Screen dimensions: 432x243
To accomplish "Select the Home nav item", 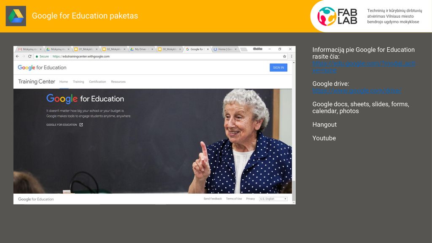I will (64, 82).
